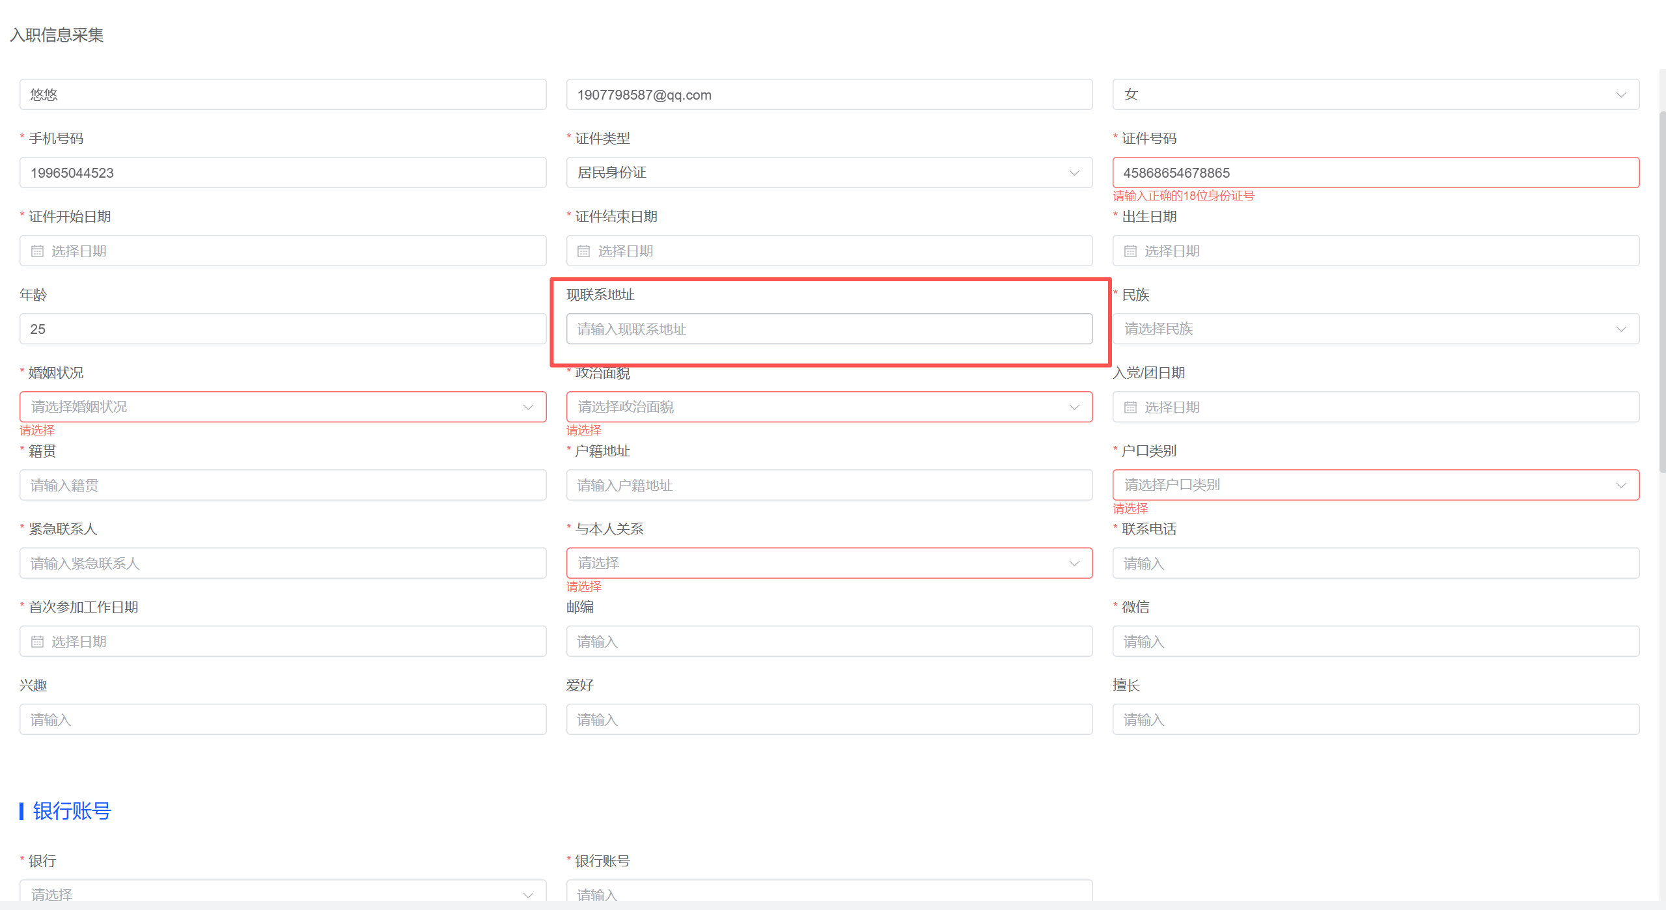Focus the 现联系地址 input field
This screenshot has height=910, width=1666.
(x=829, y=329)
